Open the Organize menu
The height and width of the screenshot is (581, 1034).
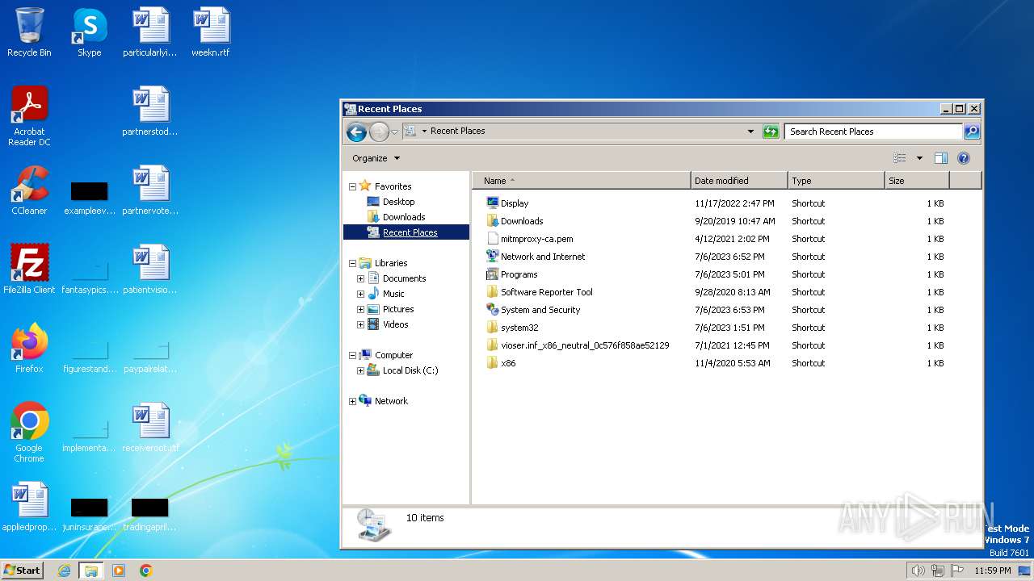point(376,158)
